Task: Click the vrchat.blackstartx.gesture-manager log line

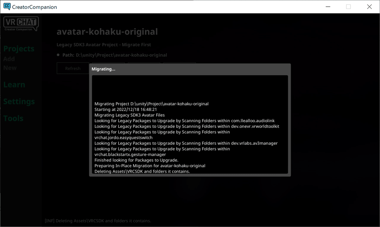Action: [130, 154]
